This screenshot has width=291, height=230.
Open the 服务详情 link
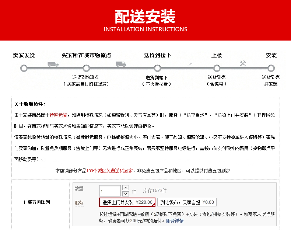(175, 221)
